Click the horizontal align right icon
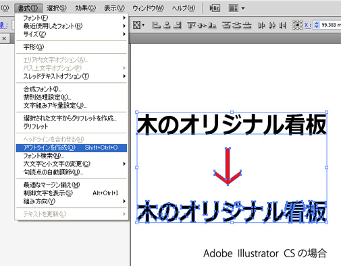 (178, 25)
